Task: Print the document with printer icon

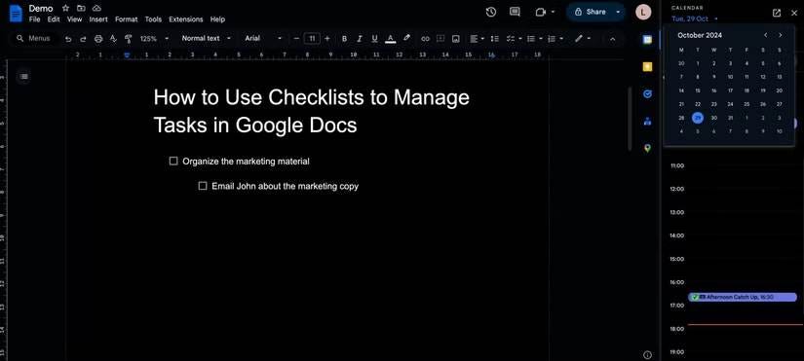Action: click(98, 38)
